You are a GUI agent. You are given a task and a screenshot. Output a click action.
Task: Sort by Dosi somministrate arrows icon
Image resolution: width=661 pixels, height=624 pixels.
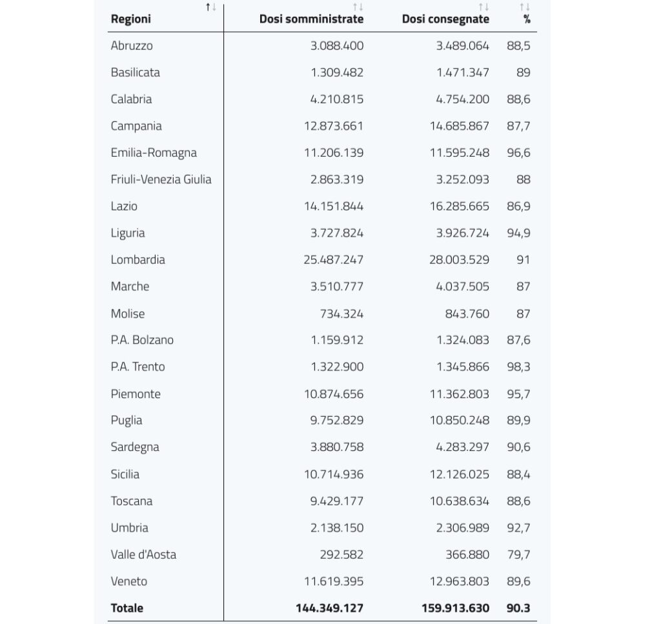pyautogui.click(x=358, y=7)
